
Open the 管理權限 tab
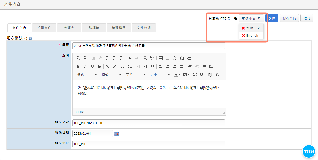(119, 28)
